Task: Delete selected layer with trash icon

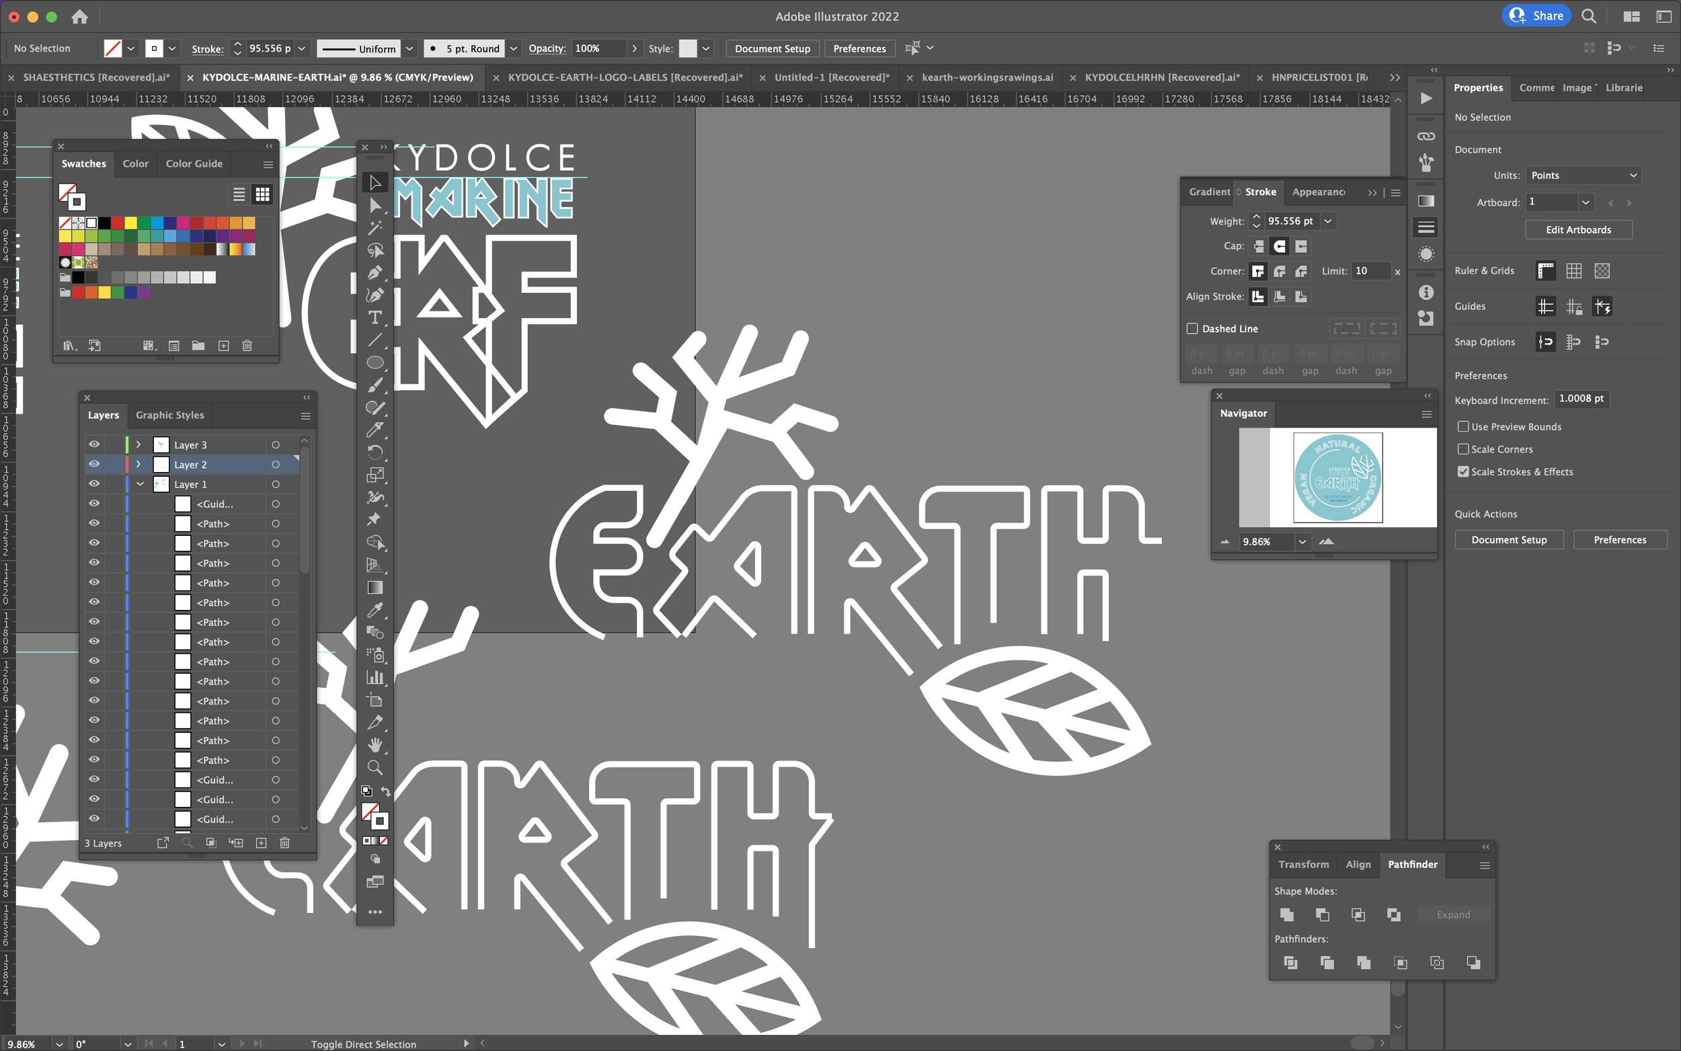Action: point(284,843)
